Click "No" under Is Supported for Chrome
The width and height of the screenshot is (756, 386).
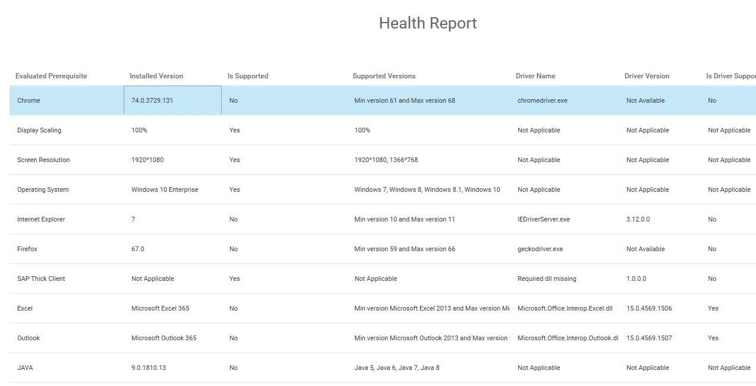point(234,100)
